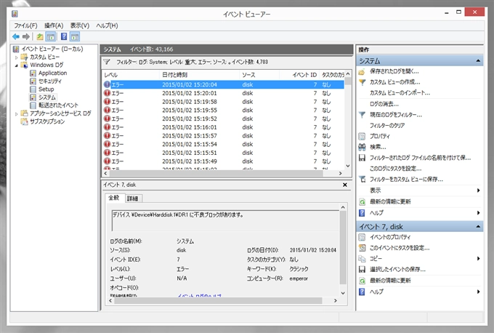Click the 選択したイベントの保存 disk icon

pos(362,269)
